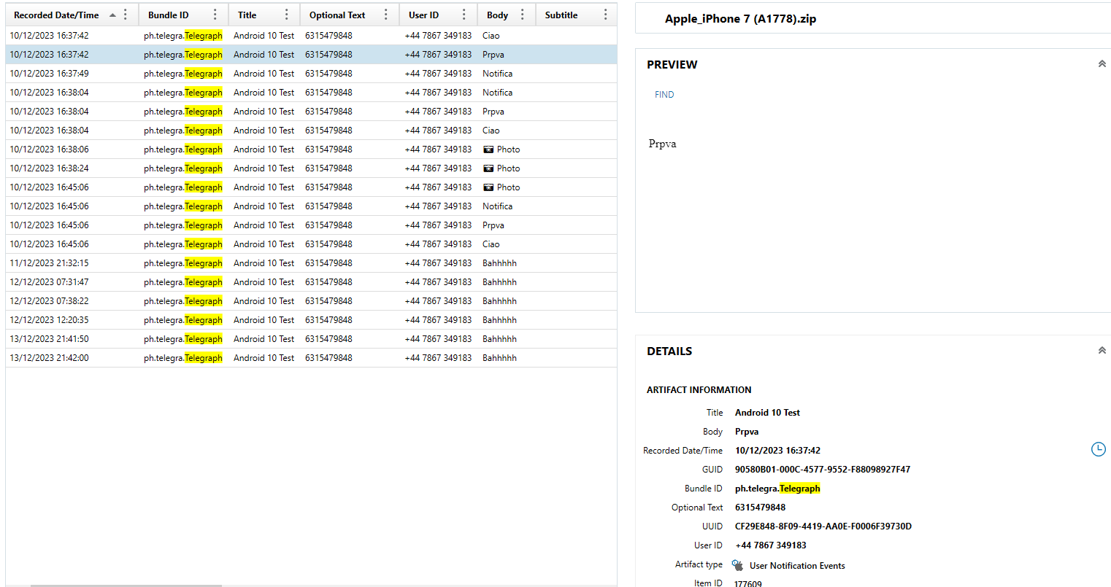Image resolution: width=1111 pixels, height=587 pixels.
Task: Open Body column options menu
Action: [x=522, y=15]
